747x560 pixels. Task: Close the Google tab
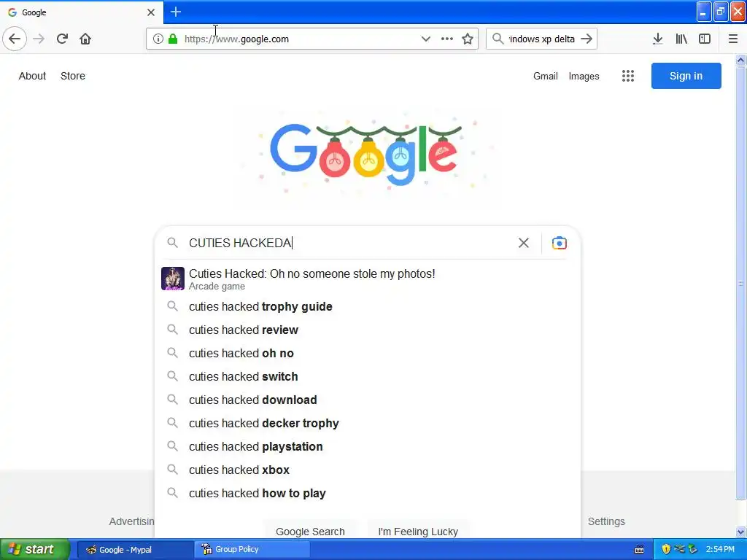(x=151, y=12)
